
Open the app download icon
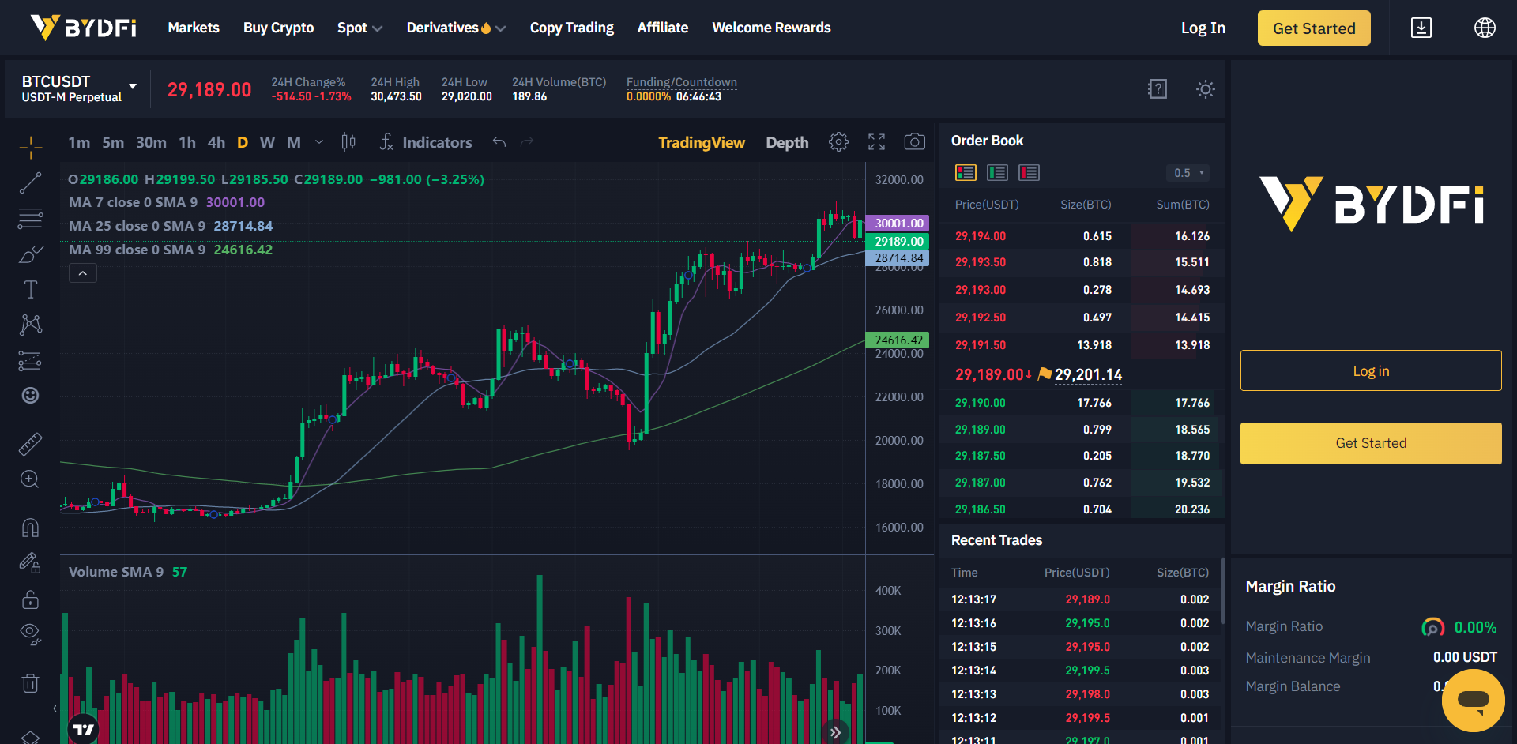[1421, 28]
